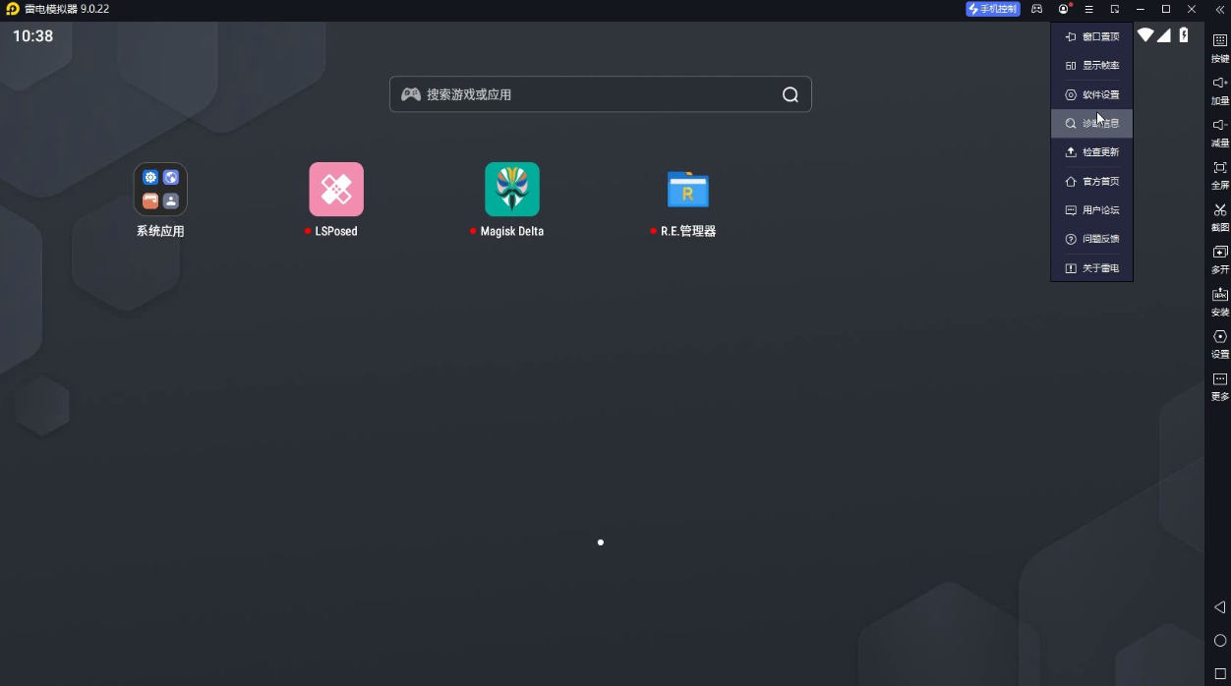Click the Wi-Fi status icon

(1145, 35)
